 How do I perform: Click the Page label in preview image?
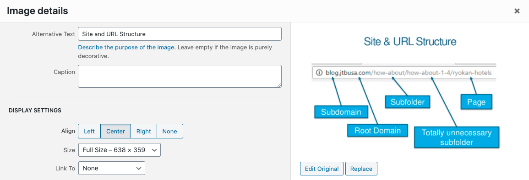(476, 102)
